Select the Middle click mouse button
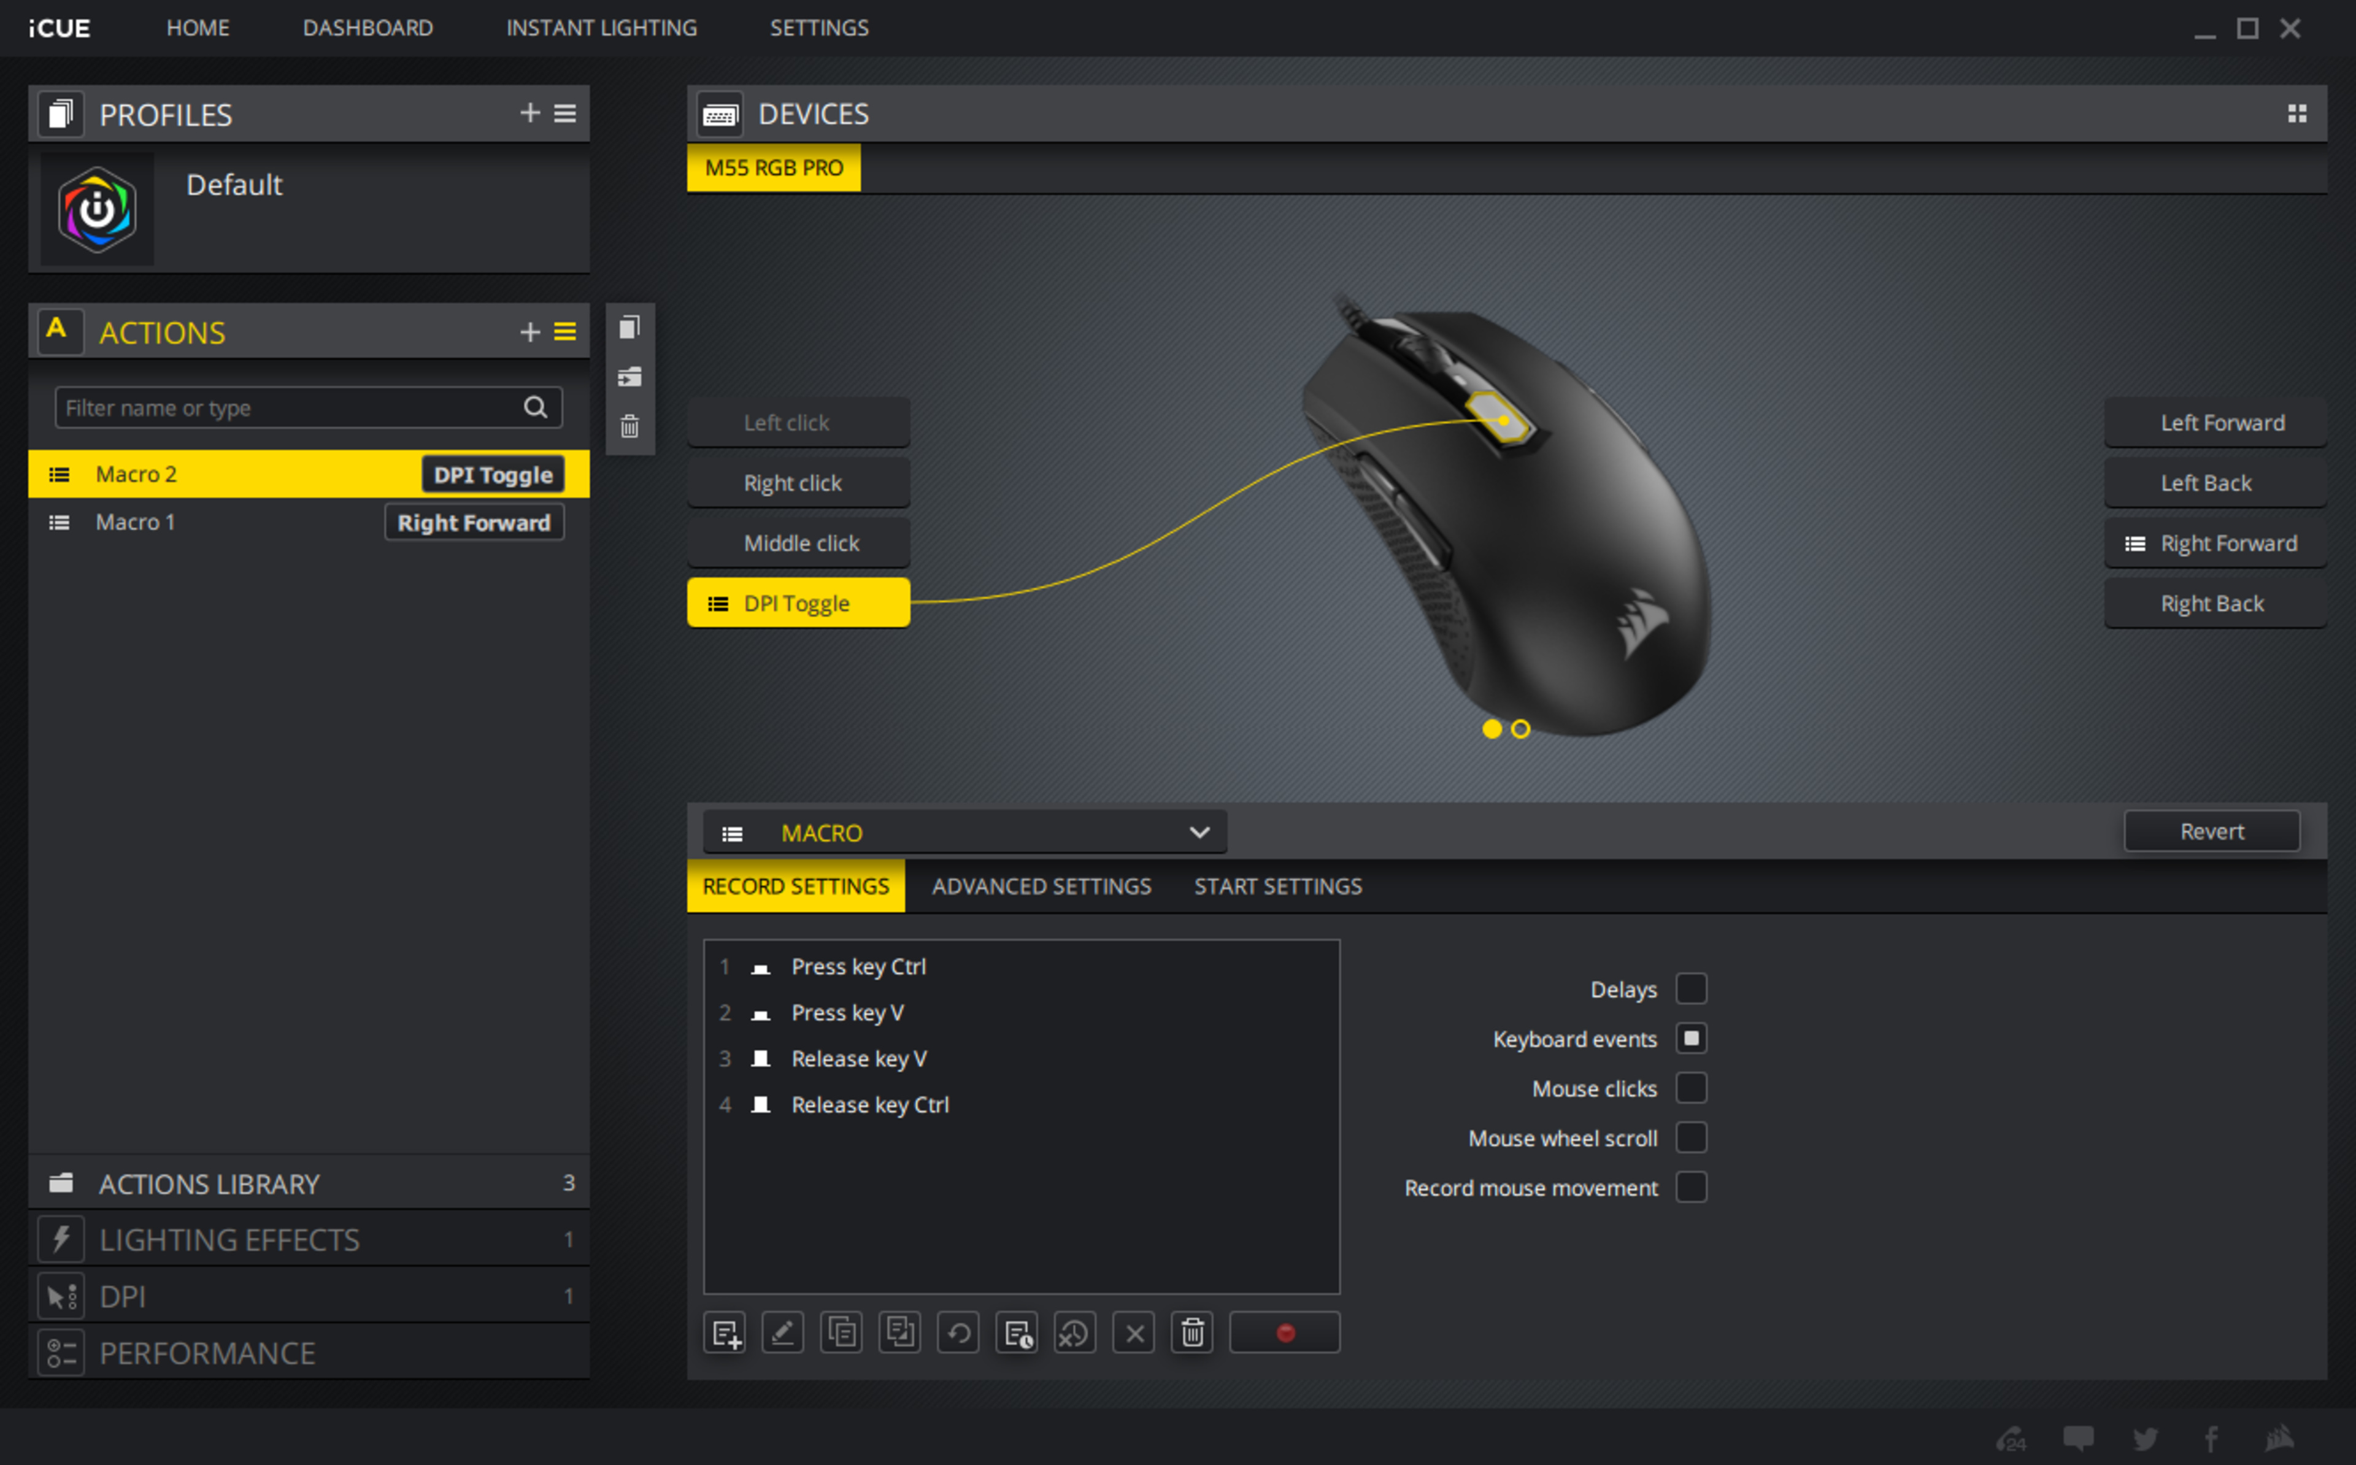 (x=798, y=542)
